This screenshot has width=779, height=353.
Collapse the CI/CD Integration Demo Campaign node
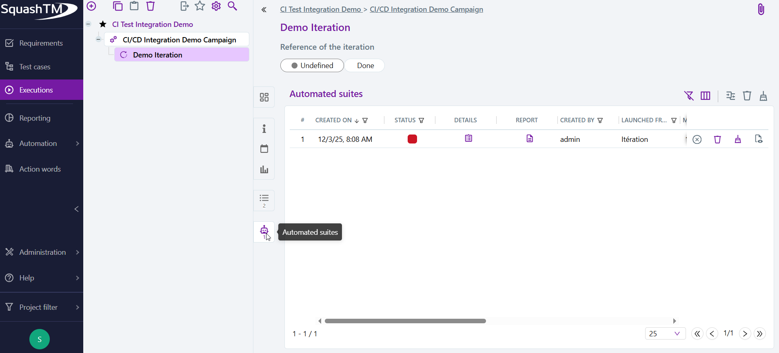tap(98, 40)
